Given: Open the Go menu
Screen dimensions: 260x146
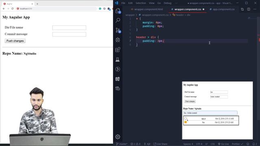Looking at the screenshot, I should point(159,3).
